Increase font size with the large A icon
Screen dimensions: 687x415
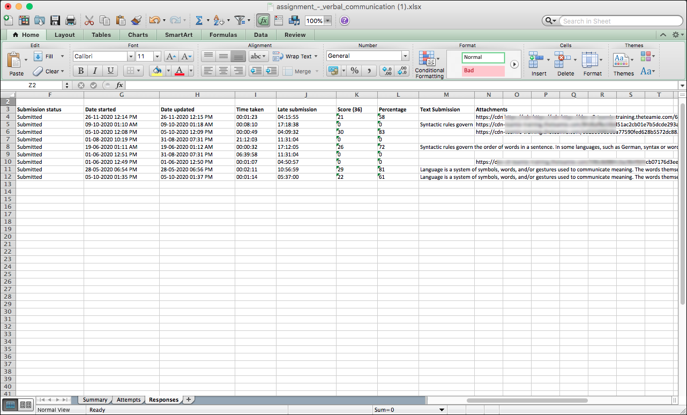tap(171, 56)
